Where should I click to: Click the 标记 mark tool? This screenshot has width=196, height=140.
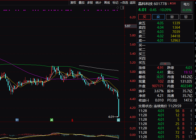(115, 2)
